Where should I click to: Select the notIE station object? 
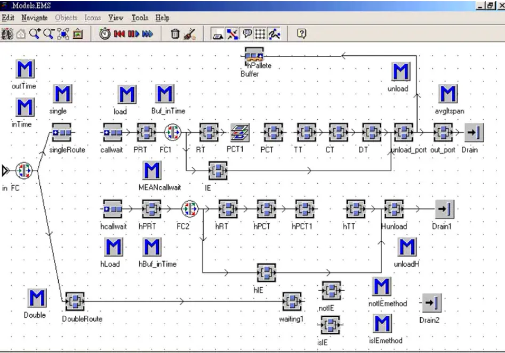331,291
